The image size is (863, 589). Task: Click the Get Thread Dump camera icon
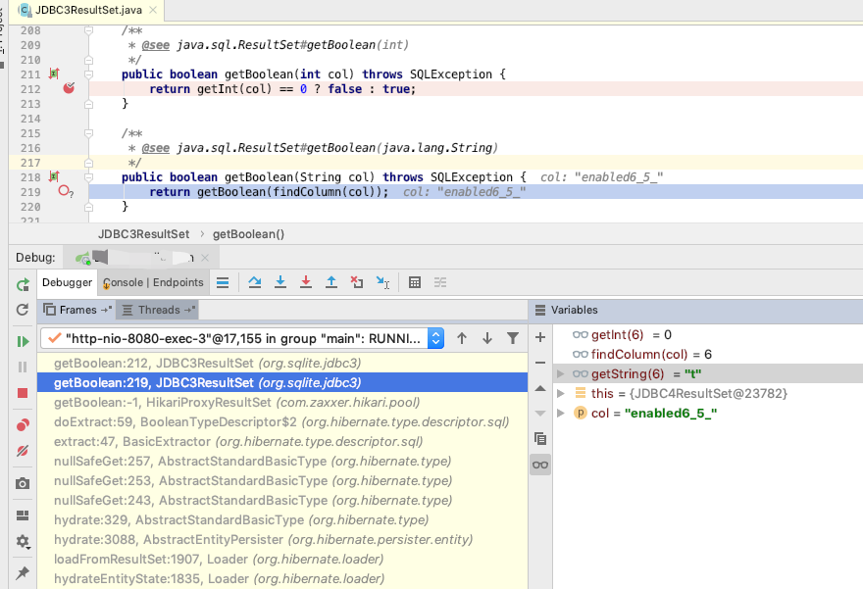coord(23,483)
